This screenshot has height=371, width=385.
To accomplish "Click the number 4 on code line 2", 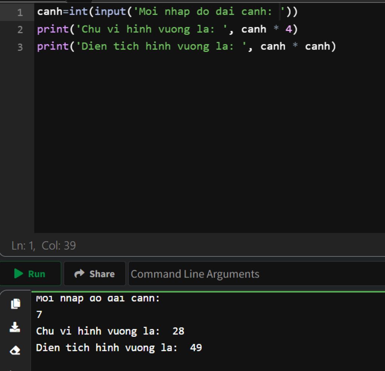I will pos(288,29).
